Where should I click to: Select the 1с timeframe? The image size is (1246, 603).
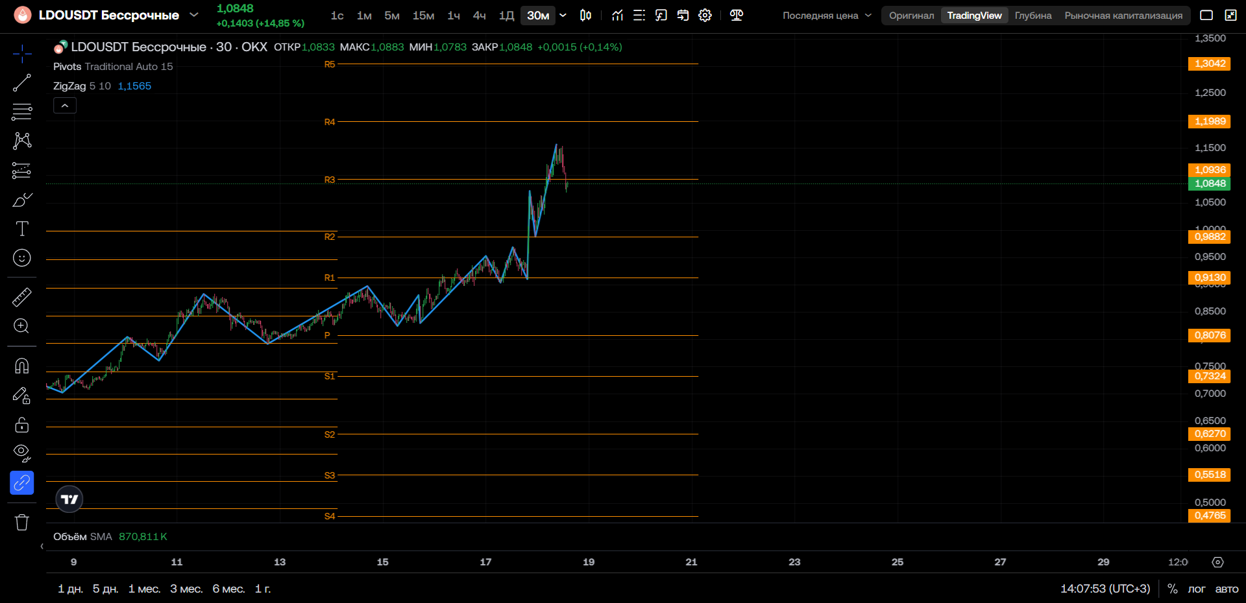pos(337,16)
